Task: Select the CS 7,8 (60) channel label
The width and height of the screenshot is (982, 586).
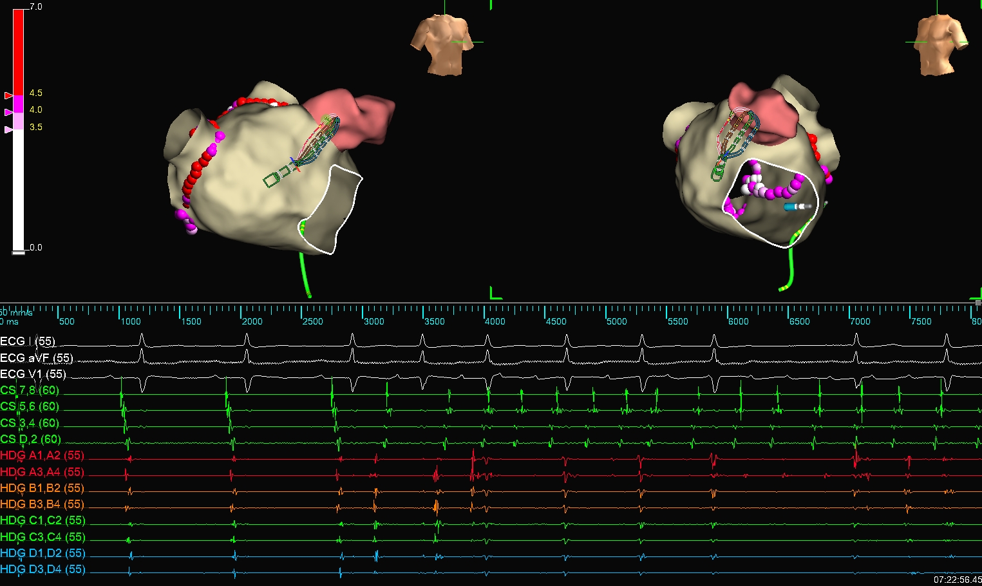Action: tap(30, 390)
